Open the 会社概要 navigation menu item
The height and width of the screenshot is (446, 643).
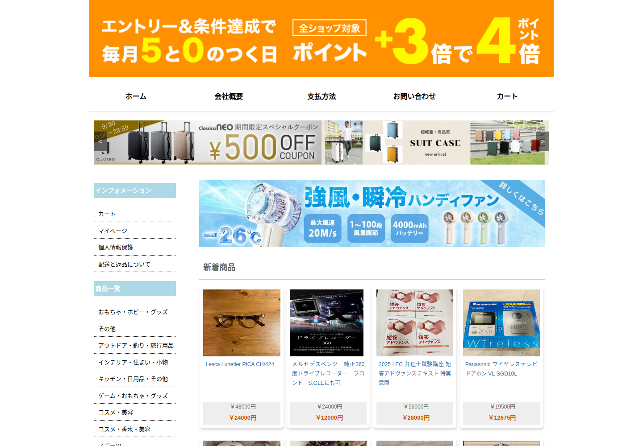point(229,96)
